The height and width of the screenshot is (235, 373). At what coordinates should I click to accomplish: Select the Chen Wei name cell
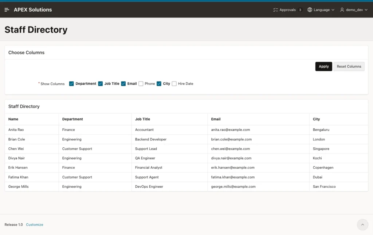pyautogui.click(x=32, y=149)
